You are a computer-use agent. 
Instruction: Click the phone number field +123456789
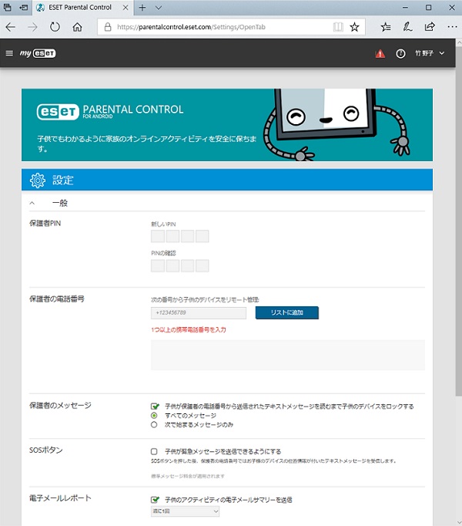199,312
